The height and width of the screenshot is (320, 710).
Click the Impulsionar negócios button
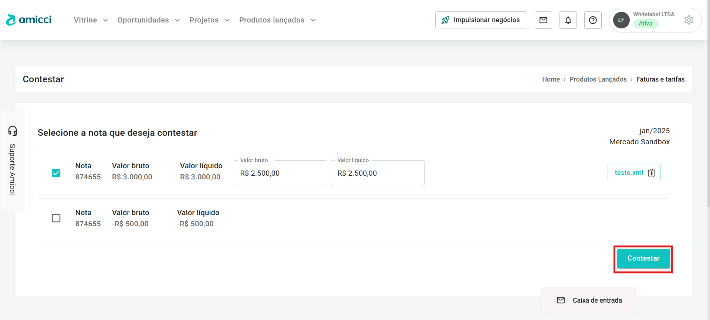(481, 20)
